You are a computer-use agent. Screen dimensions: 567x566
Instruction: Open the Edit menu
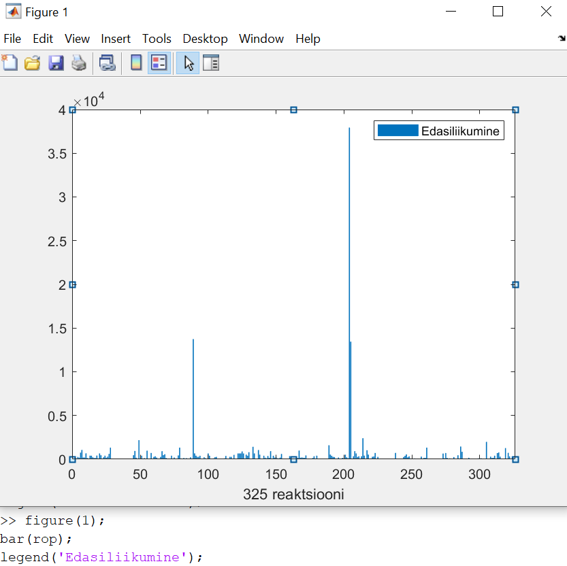(x=43, y=39)
